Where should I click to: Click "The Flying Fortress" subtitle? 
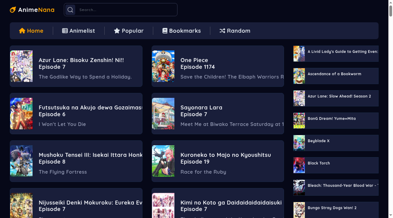[63, 172]
